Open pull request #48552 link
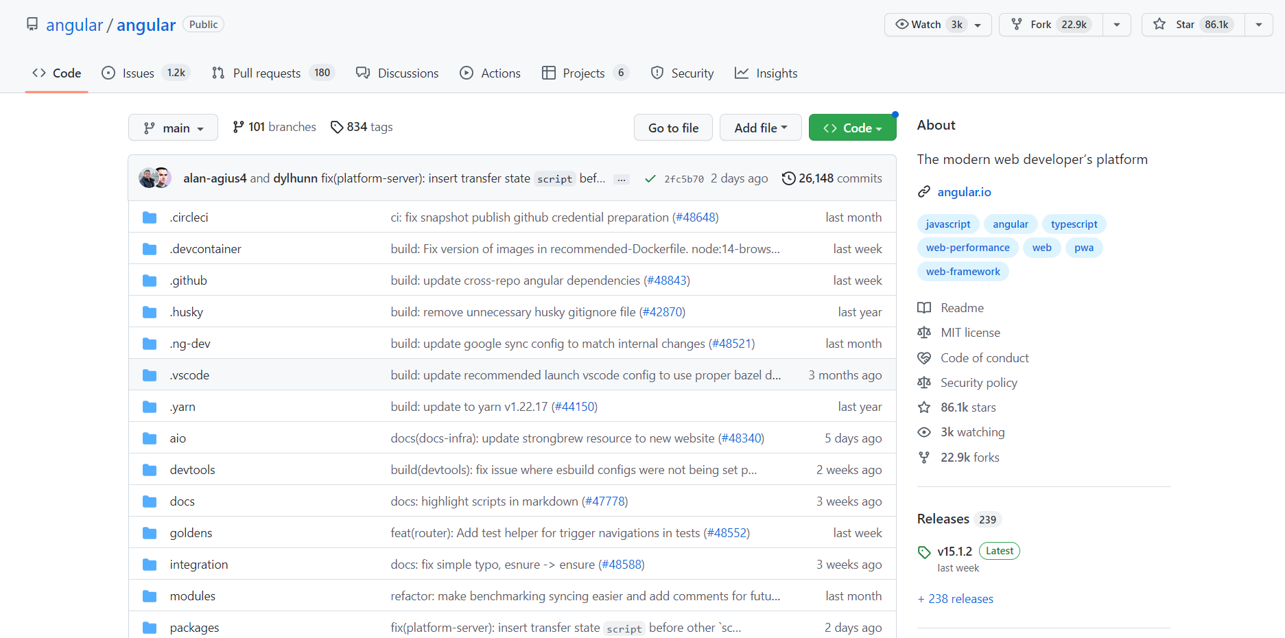1285x638 pixels. [727, 533]
